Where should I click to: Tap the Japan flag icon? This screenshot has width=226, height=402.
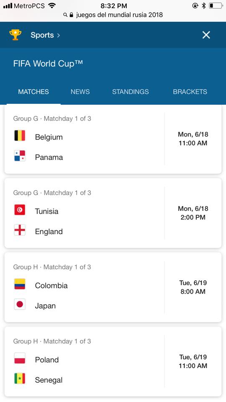tap(20, 304)
